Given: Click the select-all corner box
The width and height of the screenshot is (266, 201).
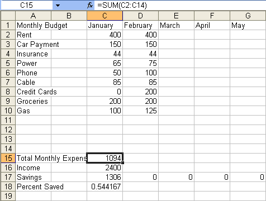Looking at the screenshot, I should [x=8, y=16].
